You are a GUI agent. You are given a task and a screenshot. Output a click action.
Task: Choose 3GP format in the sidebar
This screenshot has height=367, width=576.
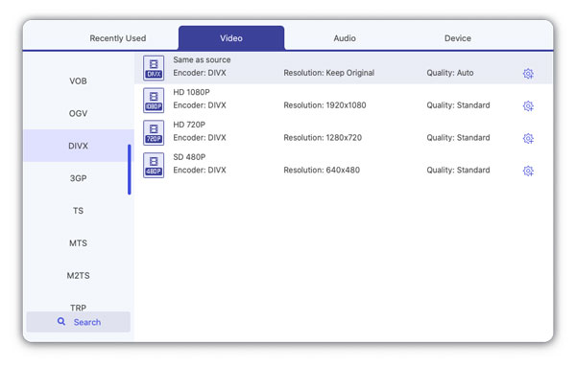click(79, 178)
